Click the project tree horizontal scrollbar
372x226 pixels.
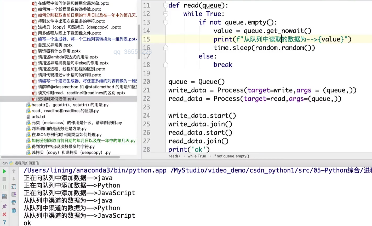click(x=60, y=157)
